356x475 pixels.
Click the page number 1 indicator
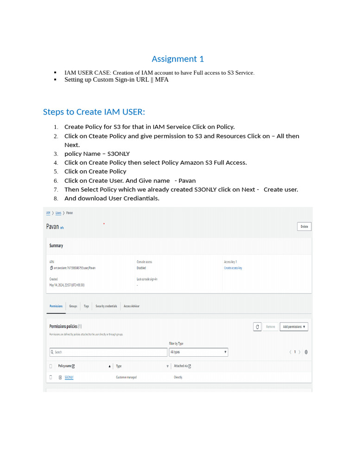(295, 352)
